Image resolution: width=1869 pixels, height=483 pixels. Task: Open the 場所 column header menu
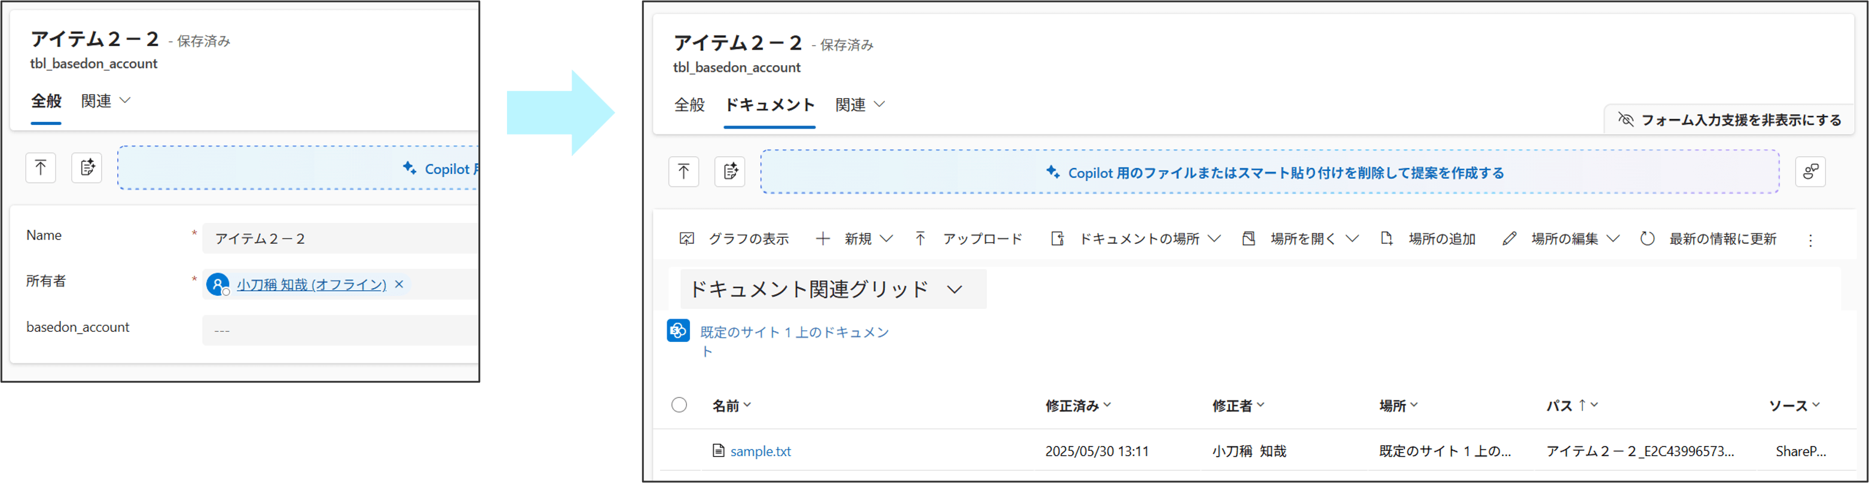pos(1399,405)
